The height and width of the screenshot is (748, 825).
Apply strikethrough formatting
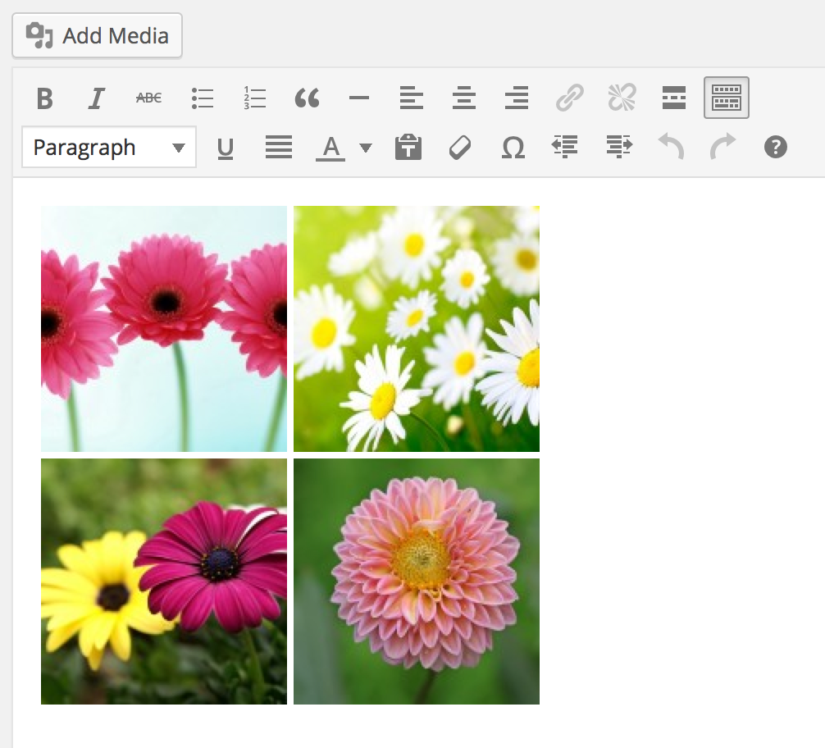pos(148,98)
